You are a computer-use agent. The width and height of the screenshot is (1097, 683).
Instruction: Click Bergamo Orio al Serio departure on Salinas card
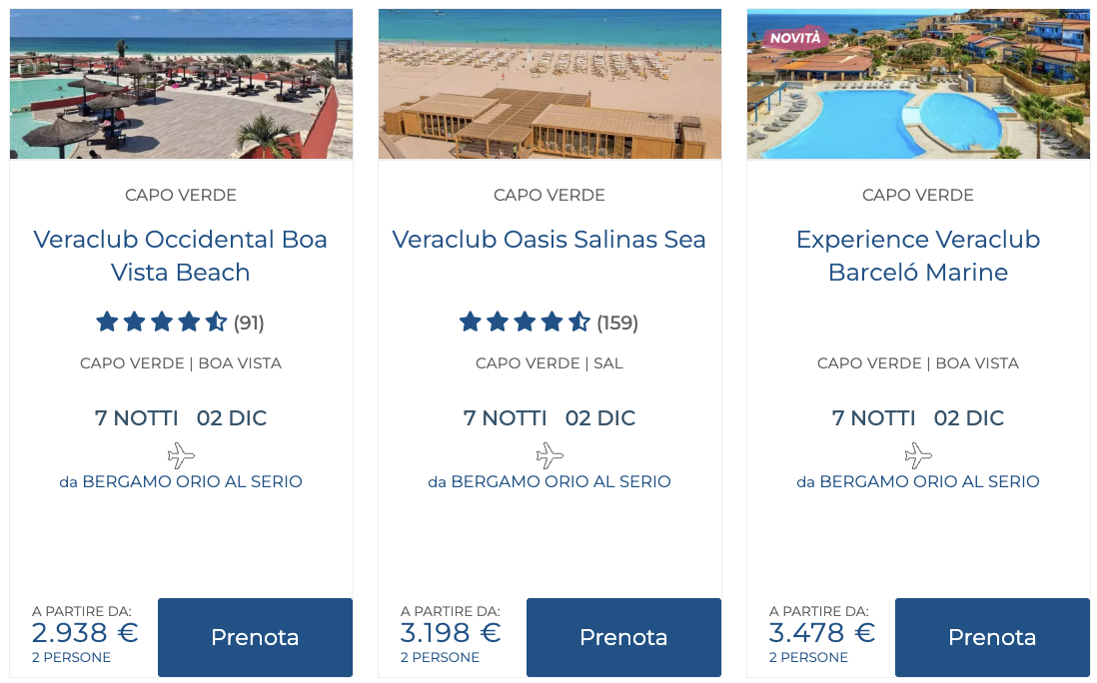[549, 481]
